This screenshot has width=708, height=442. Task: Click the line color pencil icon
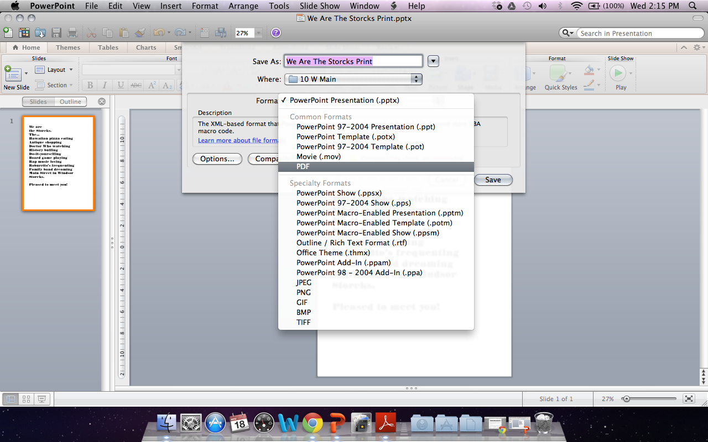tap(589, 85)
